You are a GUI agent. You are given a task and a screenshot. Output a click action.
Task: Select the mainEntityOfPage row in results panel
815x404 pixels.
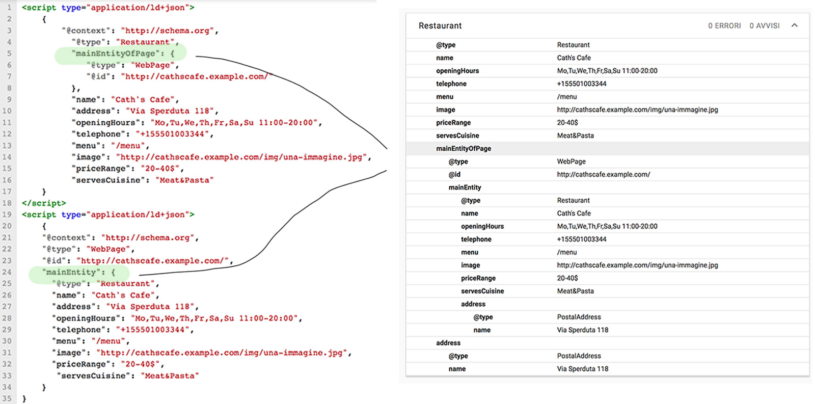click(608, 149)
